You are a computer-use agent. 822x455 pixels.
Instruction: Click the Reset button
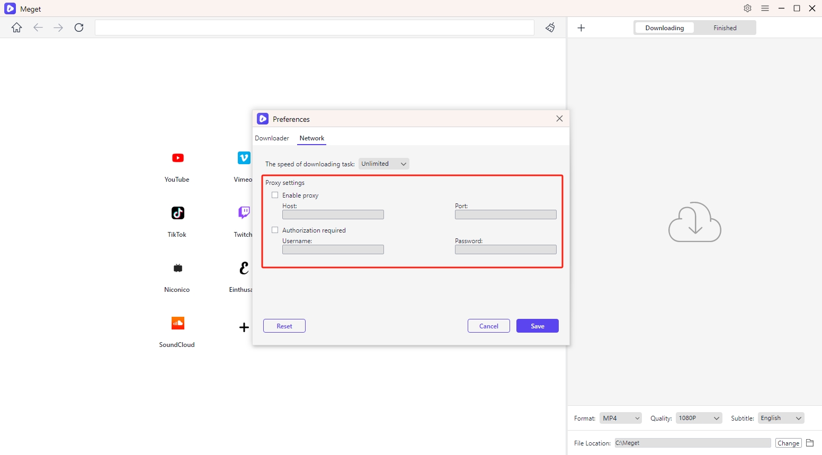(x=284, y=326)
